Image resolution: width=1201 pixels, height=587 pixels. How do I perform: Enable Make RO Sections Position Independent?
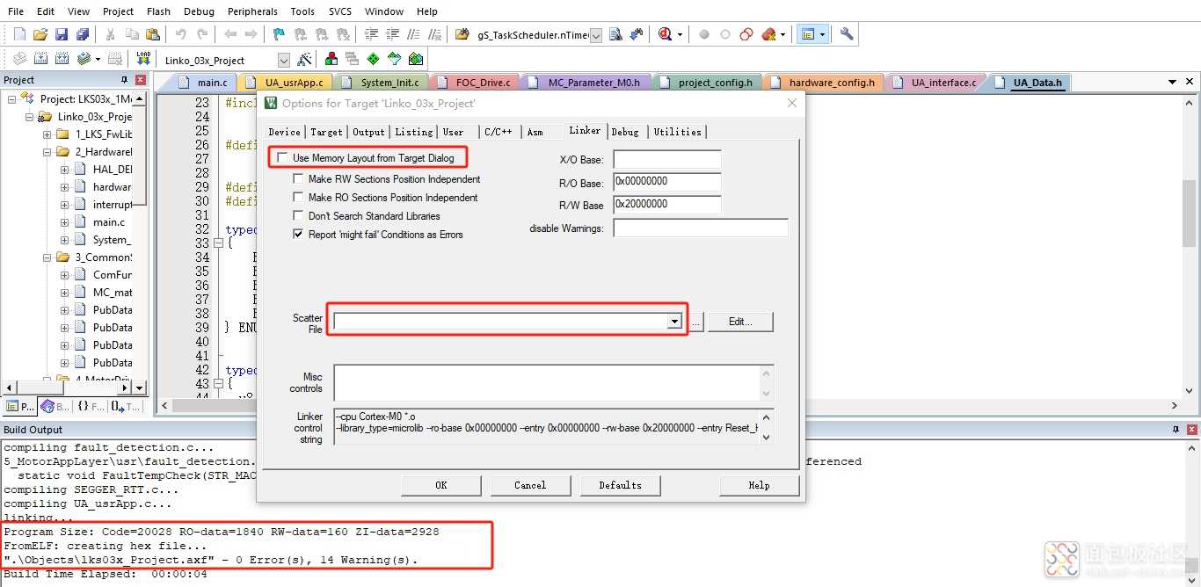pos(298,198)
